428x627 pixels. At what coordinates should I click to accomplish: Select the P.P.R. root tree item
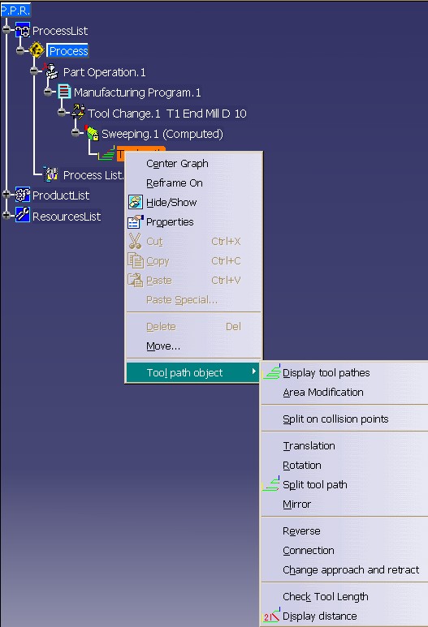[15, 11]
